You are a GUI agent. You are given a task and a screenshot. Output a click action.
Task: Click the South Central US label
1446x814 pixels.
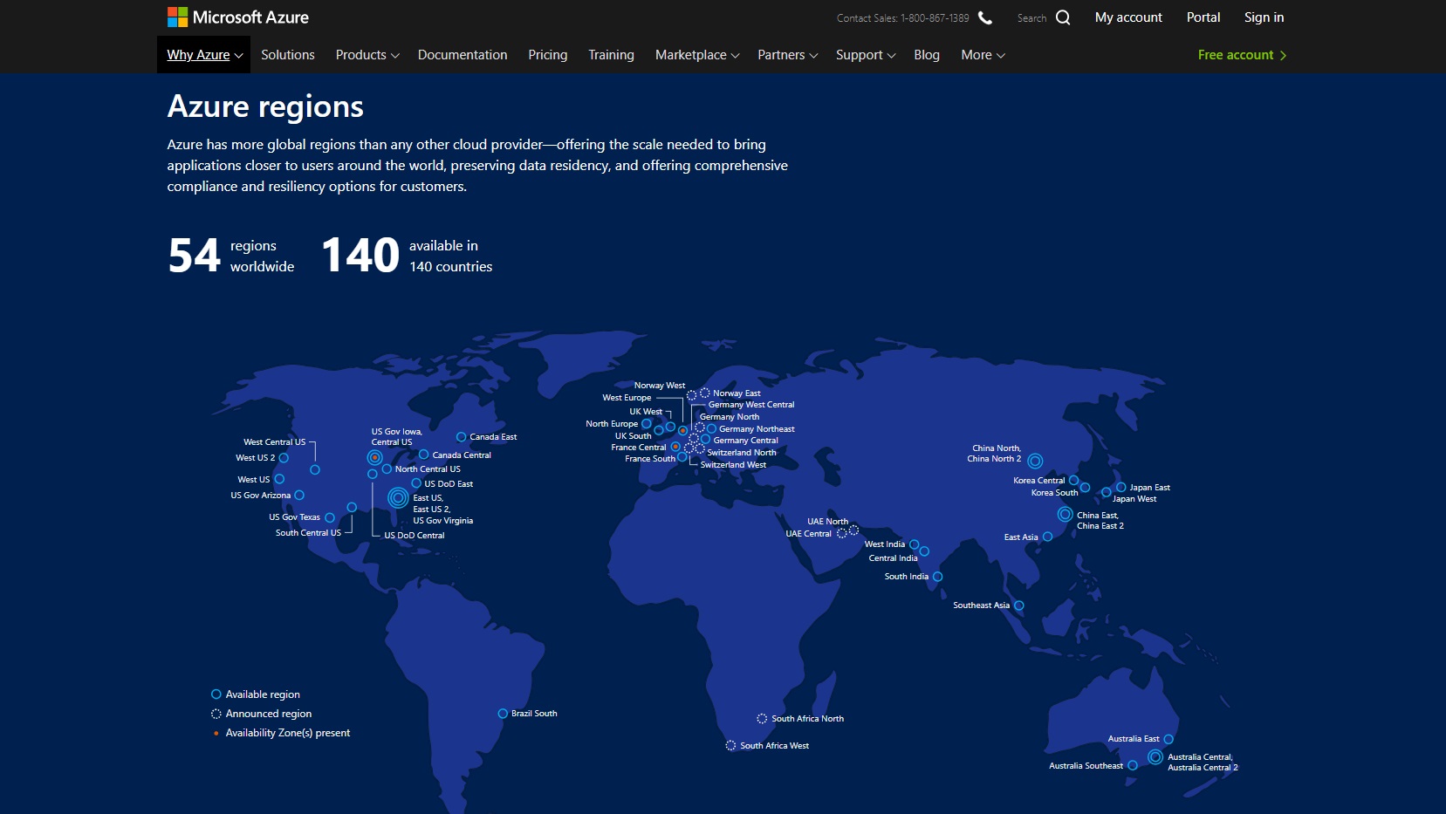308,533
